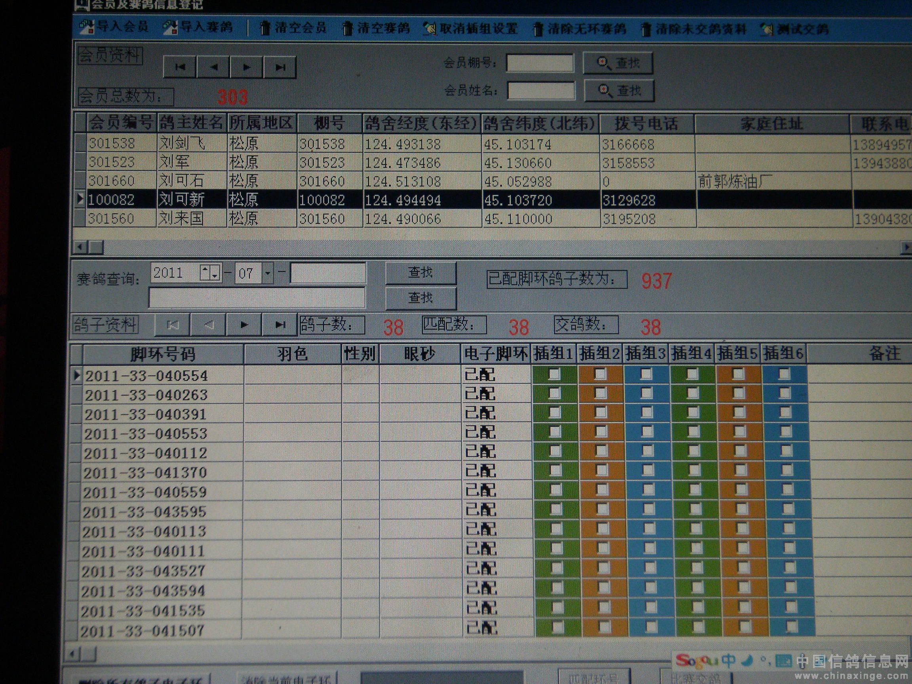Click the 会员姓名 input field
The image size is (912, 684).
pos(541,90)
